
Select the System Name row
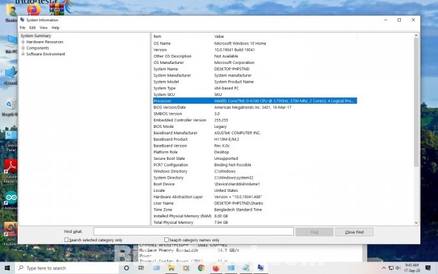pos(255,69)
